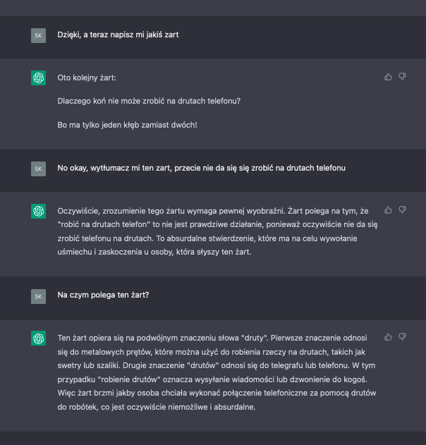Click the line "Dlaczego koń nie może"
Image resolution: width=426 pixels, height=445 pixels.
[x=149, y=101]
